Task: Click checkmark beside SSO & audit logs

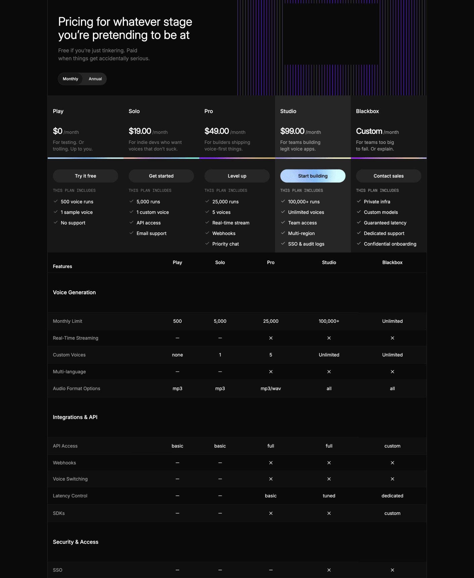Action: point(283,244)
